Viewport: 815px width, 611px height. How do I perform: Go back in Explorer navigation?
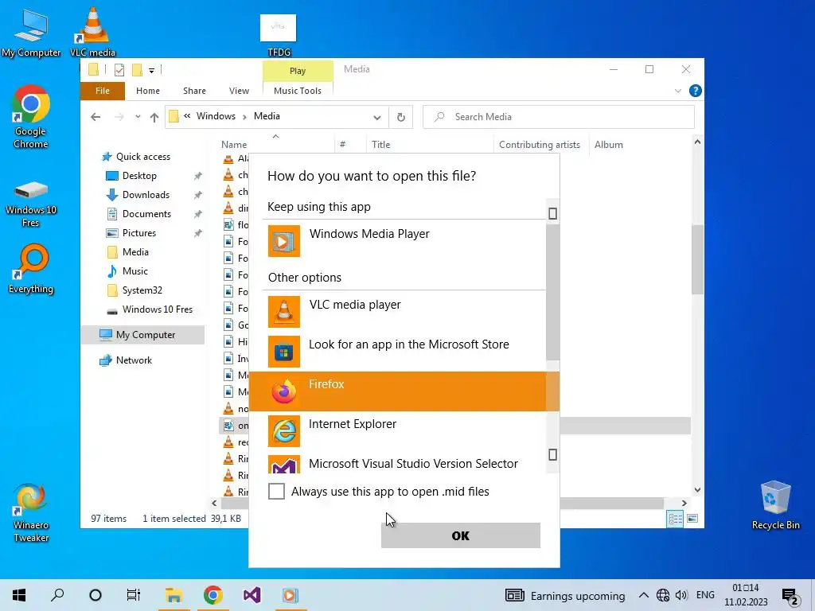(96, 117)
